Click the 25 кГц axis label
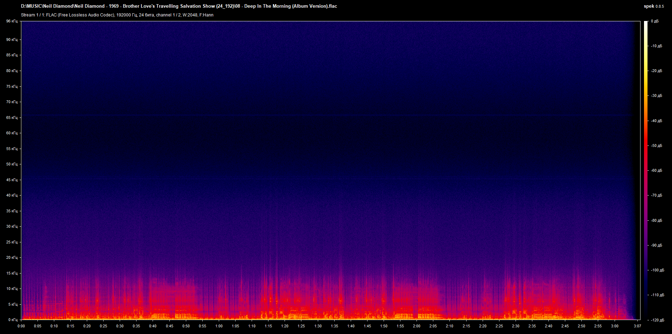672x334 pixels. (11, 242)
